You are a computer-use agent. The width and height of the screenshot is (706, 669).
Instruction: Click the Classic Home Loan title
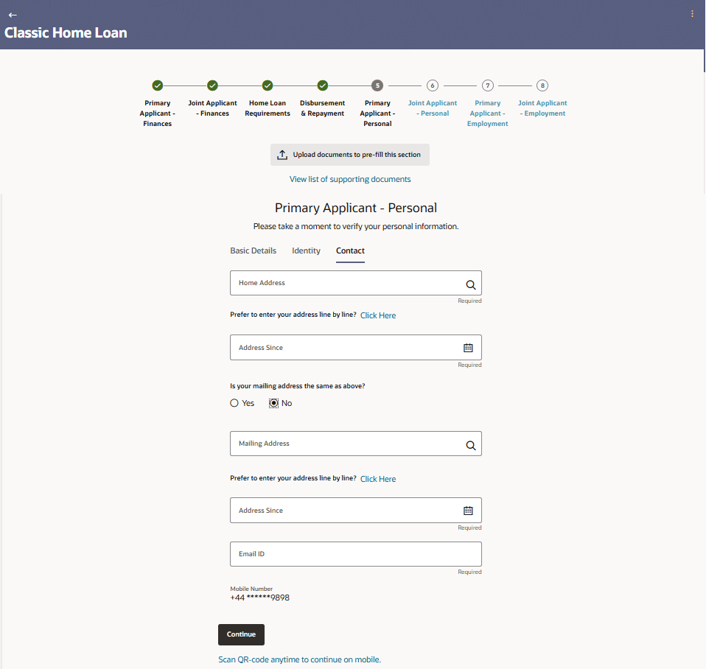[66, 33]
